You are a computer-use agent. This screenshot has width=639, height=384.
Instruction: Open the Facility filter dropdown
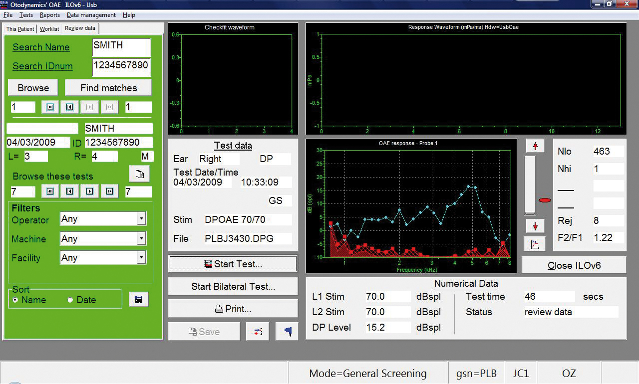pyautogui.click(x=142, y=258)
